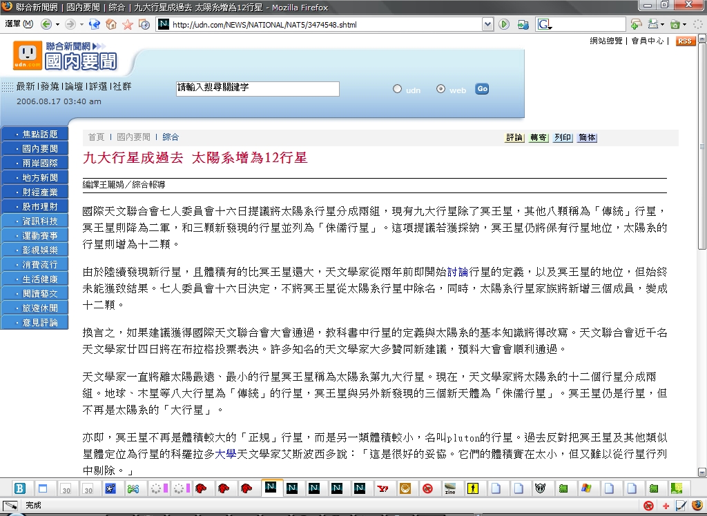Image resolution: width=707 pixels, height=516 pixels.
Task: Open 國內要聞 in the left sidebar
Action: coord(40,148)
